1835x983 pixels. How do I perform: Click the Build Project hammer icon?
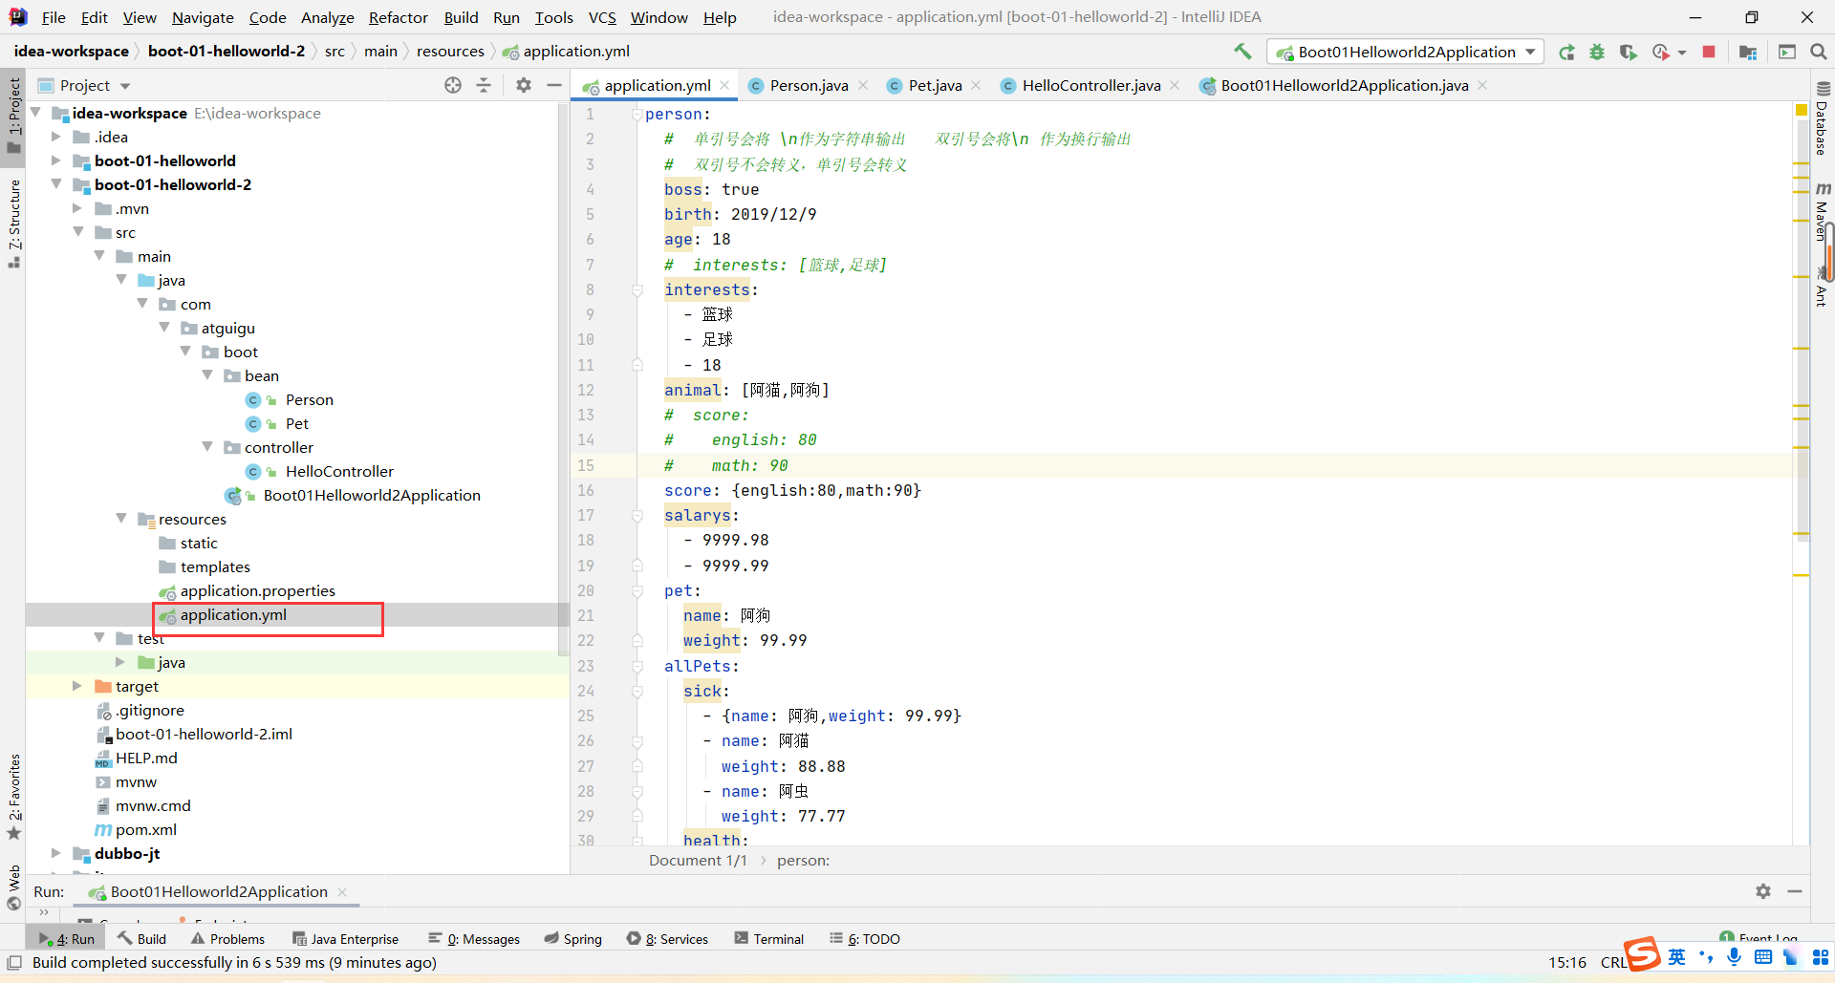pos(1242,52)
